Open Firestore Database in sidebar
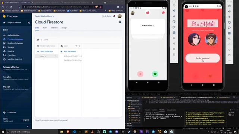Screen dimensions: 239x134 [x=15, y=39]
